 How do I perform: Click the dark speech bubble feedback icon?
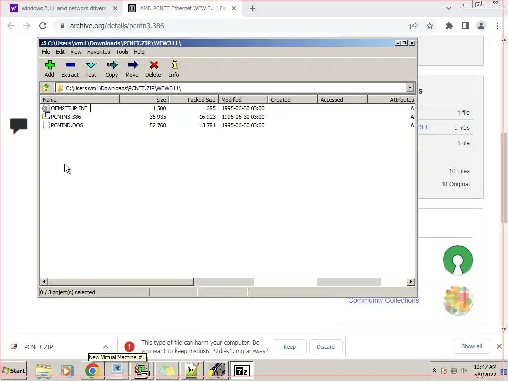pyautogui.click(x=19, y=126)
